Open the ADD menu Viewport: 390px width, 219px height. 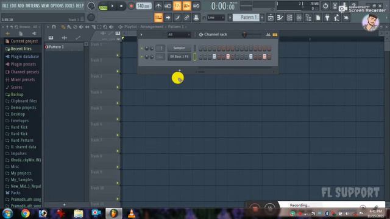(21, 5)
